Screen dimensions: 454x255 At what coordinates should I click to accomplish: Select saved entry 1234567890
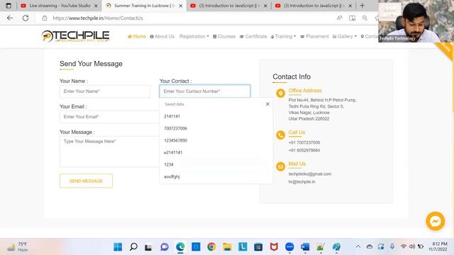click(x=216, y=140)
